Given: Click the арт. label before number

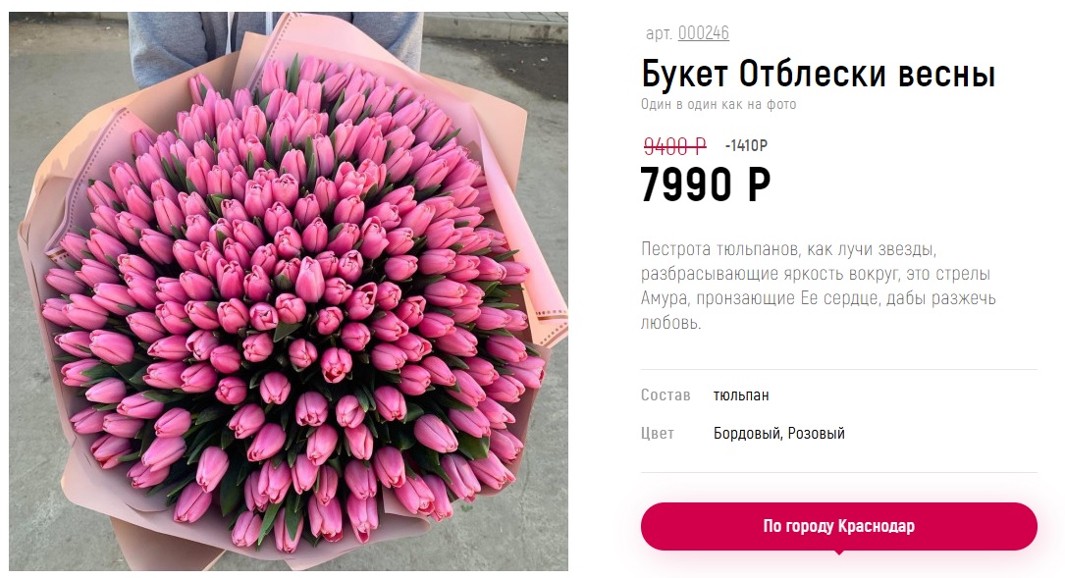Looking at the screenshot, I should point(659,33).
